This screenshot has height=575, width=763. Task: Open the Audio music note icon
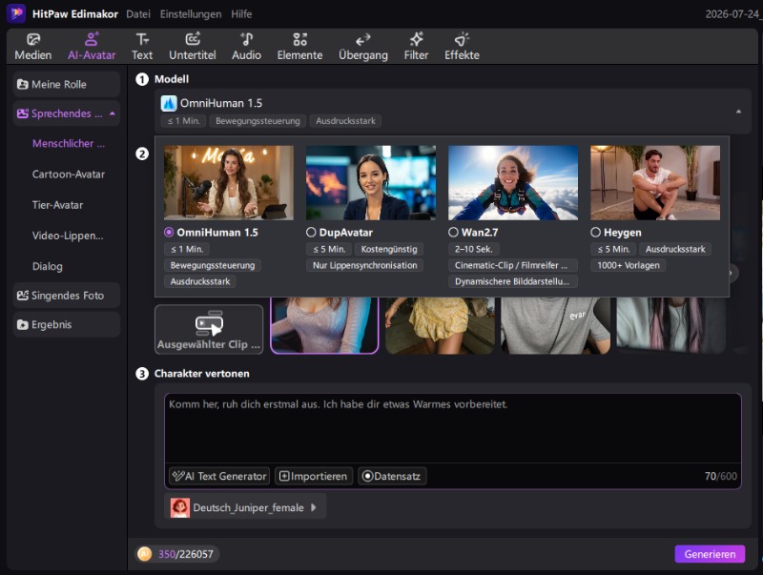247,39
